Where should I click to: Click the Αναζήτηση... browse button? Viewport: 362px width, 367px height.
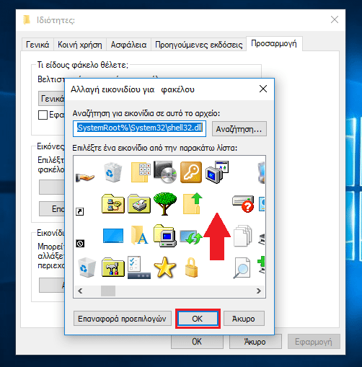(x=239, y=129)
